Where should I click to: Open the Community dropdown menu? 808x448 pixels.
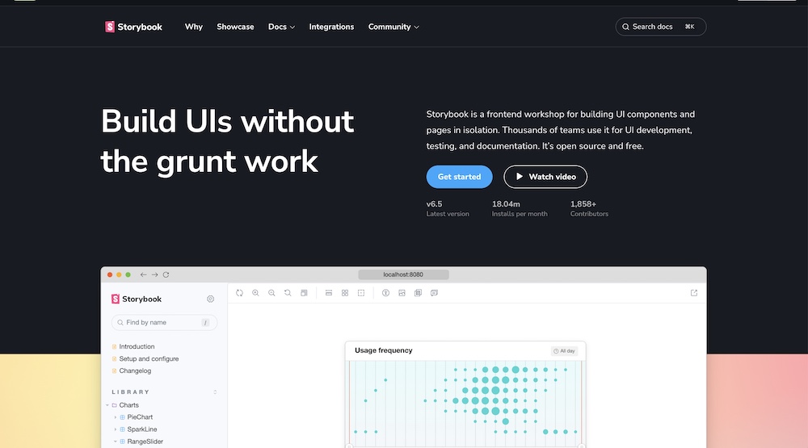click(x=393, y=27)
